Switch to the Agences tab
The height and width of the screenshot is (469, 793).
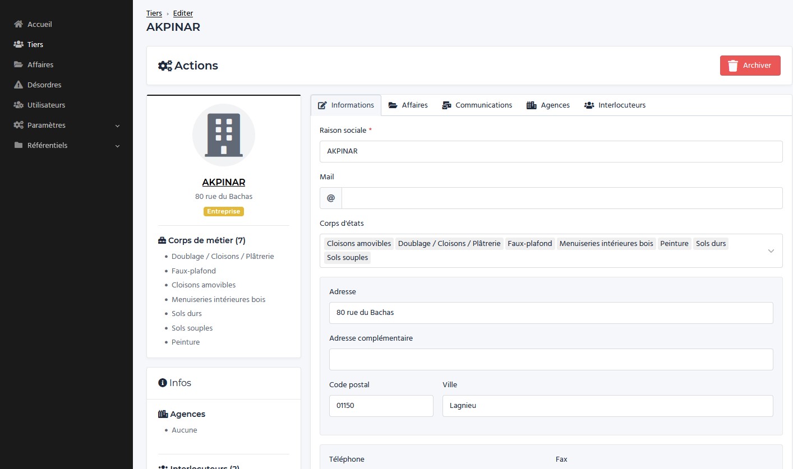point(548,105)
